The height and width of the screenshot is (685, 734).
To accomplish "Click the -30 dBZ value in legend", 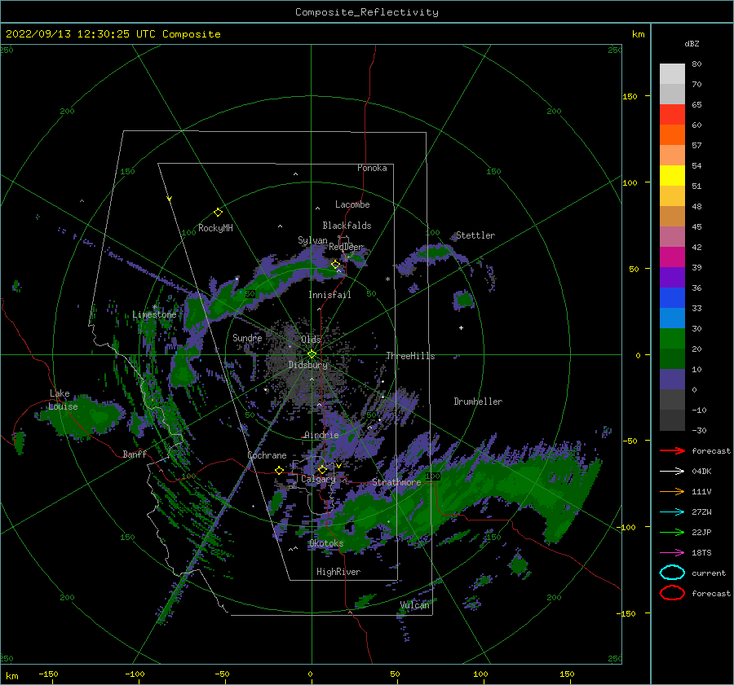I will click(x=700, y=430).
